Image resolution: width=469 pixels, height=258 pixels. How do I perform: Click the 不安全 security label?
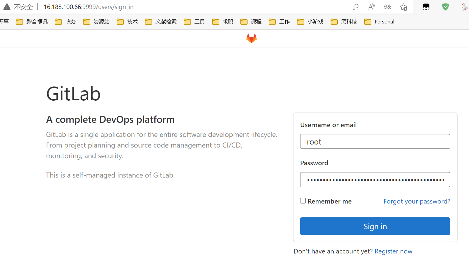(23, 7)
